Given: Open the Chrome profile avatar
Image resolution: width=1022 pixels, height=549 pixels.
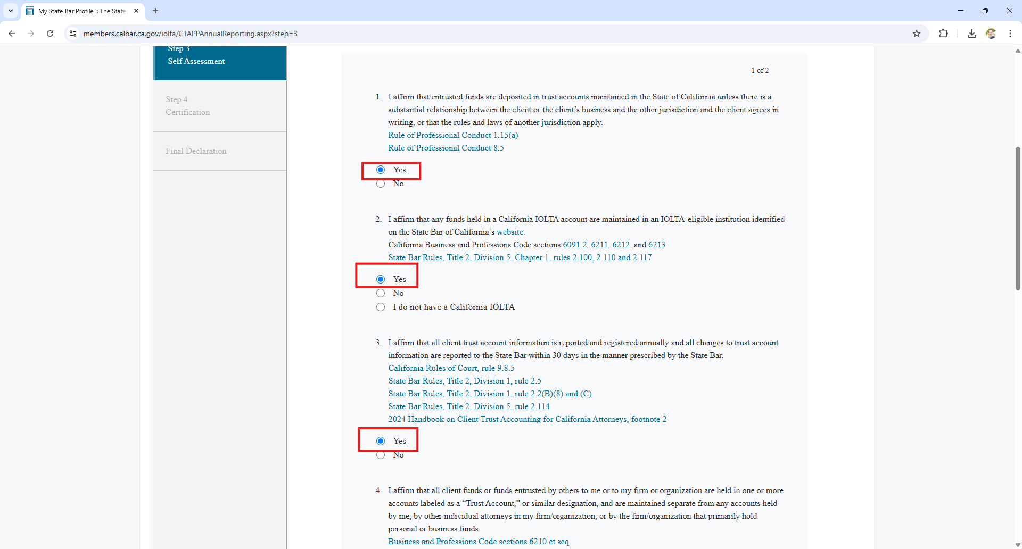Looking at the screenshot, I should pyautogui.click(x=991, y=34).
